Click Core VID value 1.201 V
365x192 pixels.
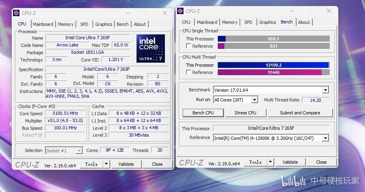(115, 60)
